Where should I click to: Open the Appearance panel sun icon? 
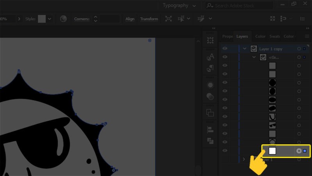pos(210,85)
